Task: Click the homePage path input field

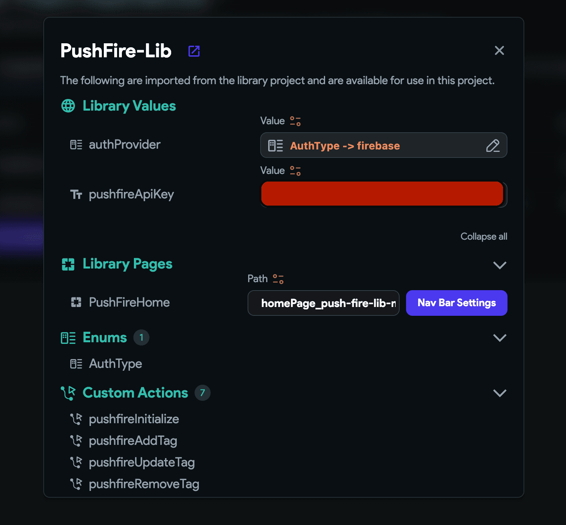Action: tap(323, 303)
